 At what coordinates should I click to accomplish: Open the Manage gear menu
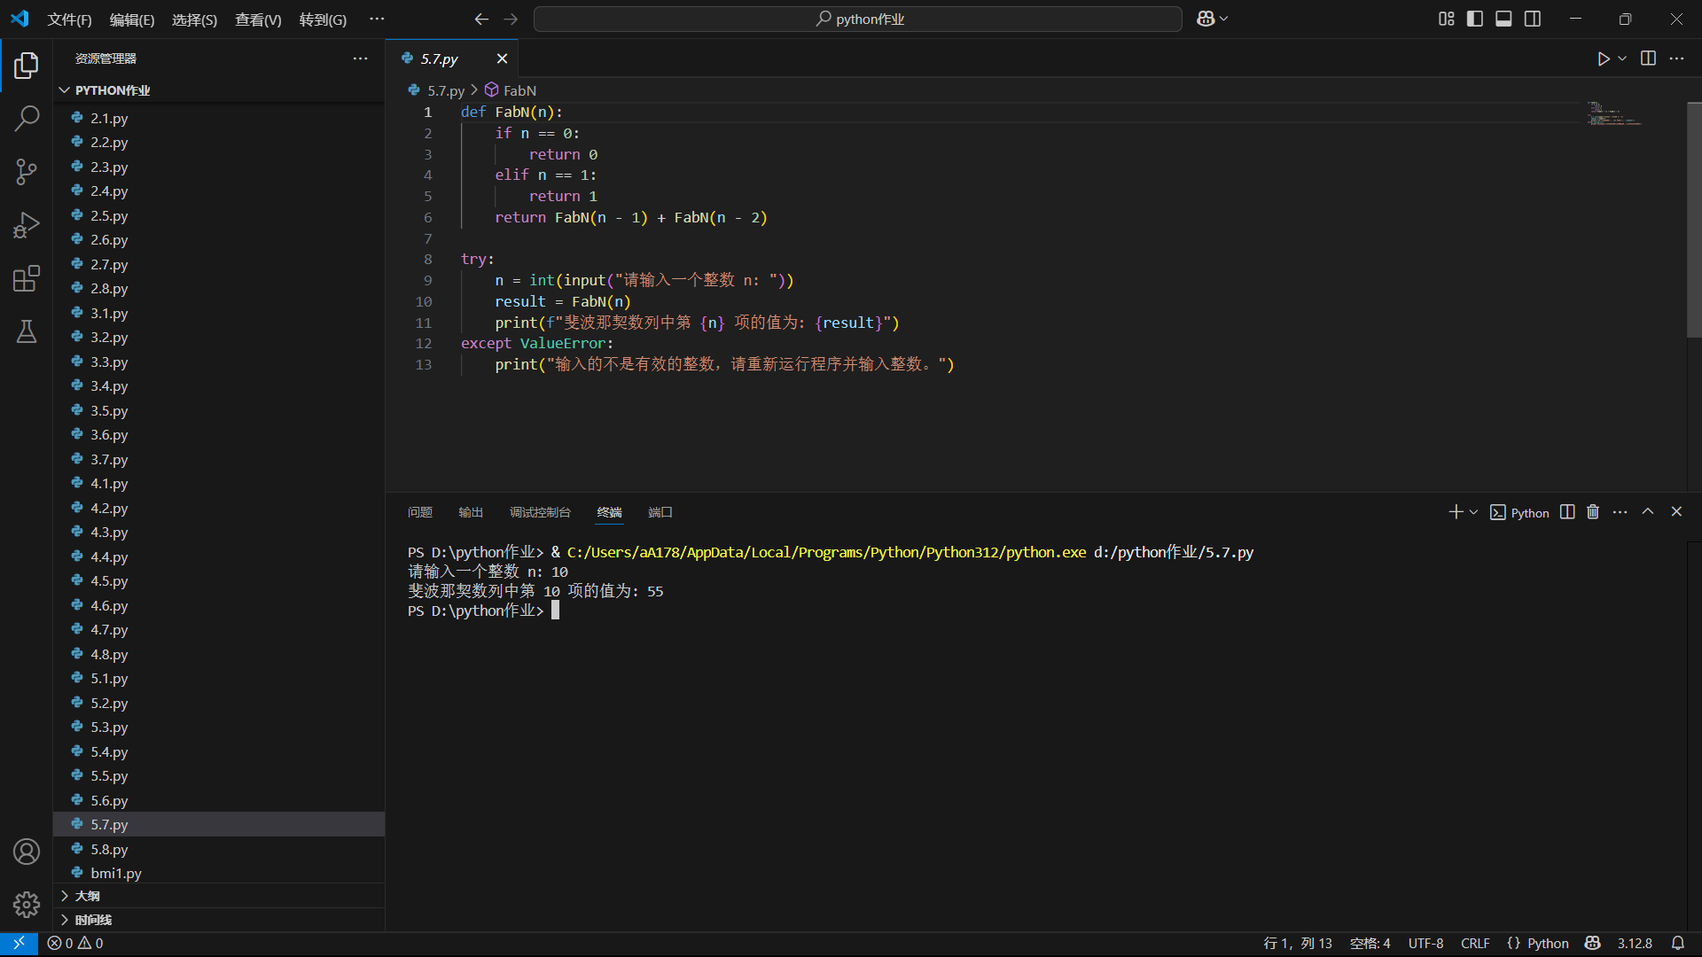tap(27, 904)
